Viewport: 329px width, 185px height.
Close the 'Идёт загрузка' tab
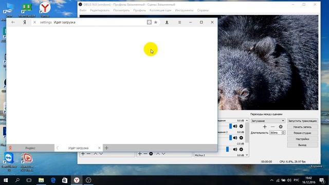point(99,148)
